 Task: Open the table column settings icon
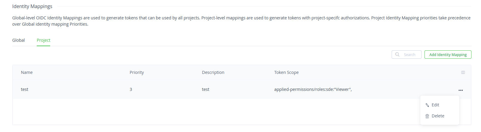(x=463, y=72)
